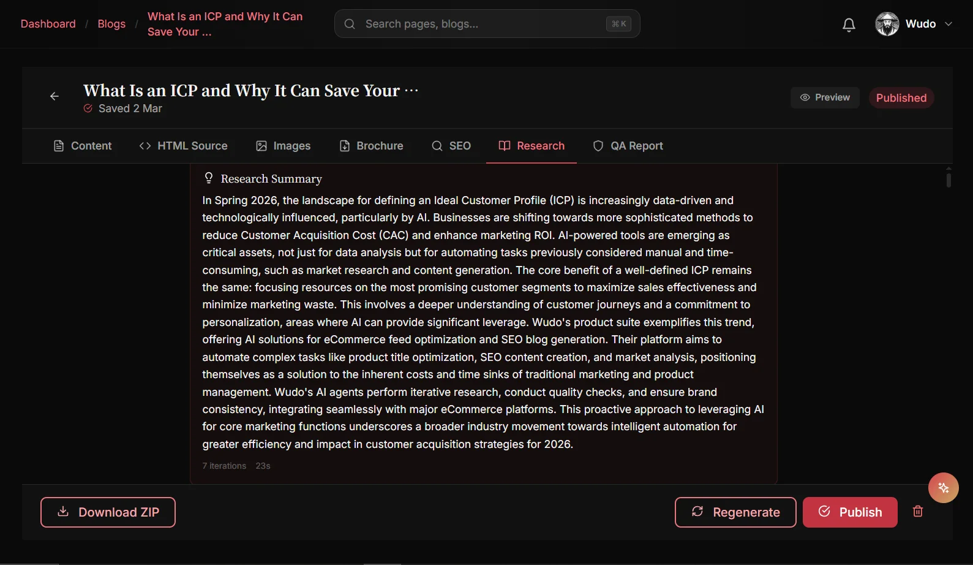Click the Regenerate button
973x565 pixels.
pos(735,512)
